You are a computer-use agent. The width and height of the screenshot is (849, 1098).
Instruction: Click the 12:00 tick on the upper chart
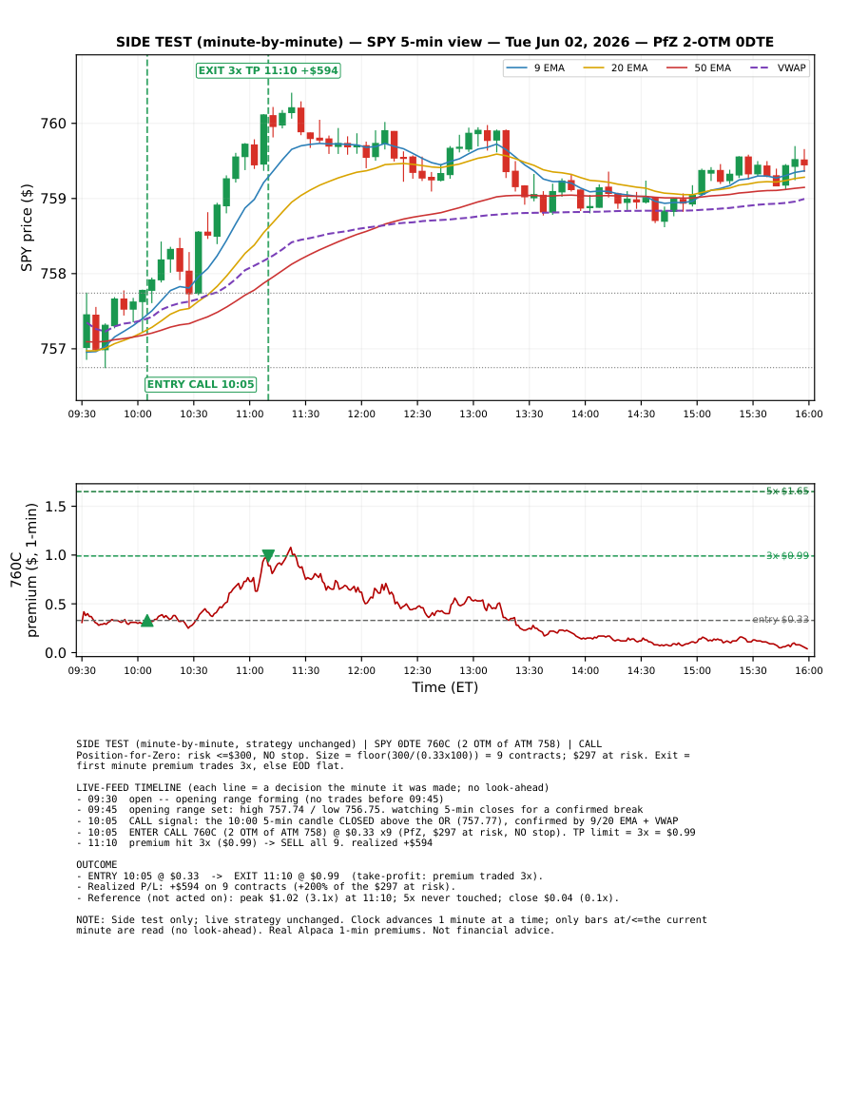tap(361, 414)
